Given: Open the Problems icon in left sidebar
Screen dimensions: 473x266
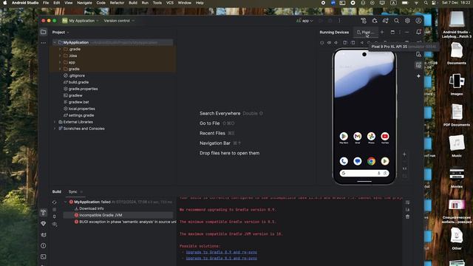Looking at the screenshot, I should point(44,246).
